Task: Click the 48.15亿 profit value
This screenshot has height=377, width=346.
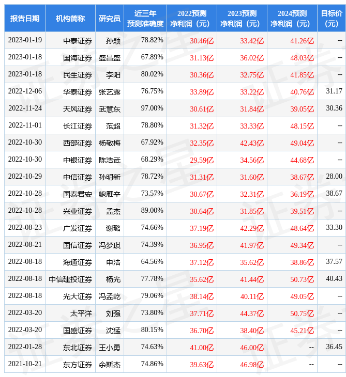Action: point(302,126)
